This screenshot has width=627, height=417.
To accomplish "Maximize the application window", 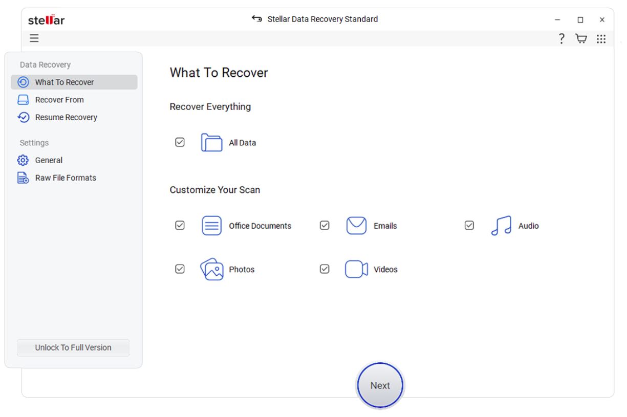I will click(580, 20).
